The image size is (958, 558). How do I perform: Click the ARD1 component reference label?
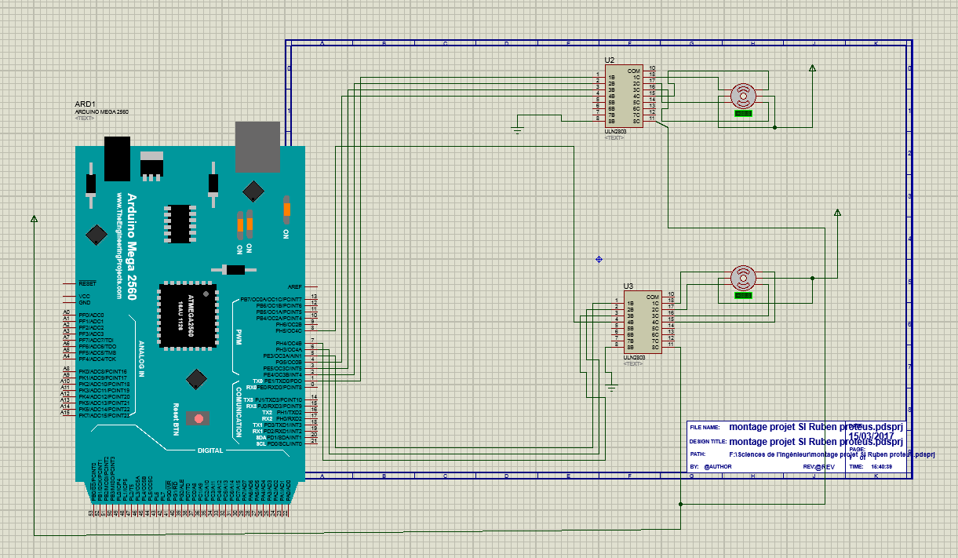tap(85, 104)
